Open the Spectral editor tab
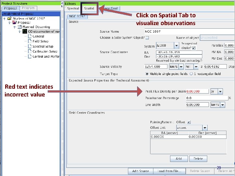The width and height of the screenshot is (235, 176). click(x=73, y=8)
